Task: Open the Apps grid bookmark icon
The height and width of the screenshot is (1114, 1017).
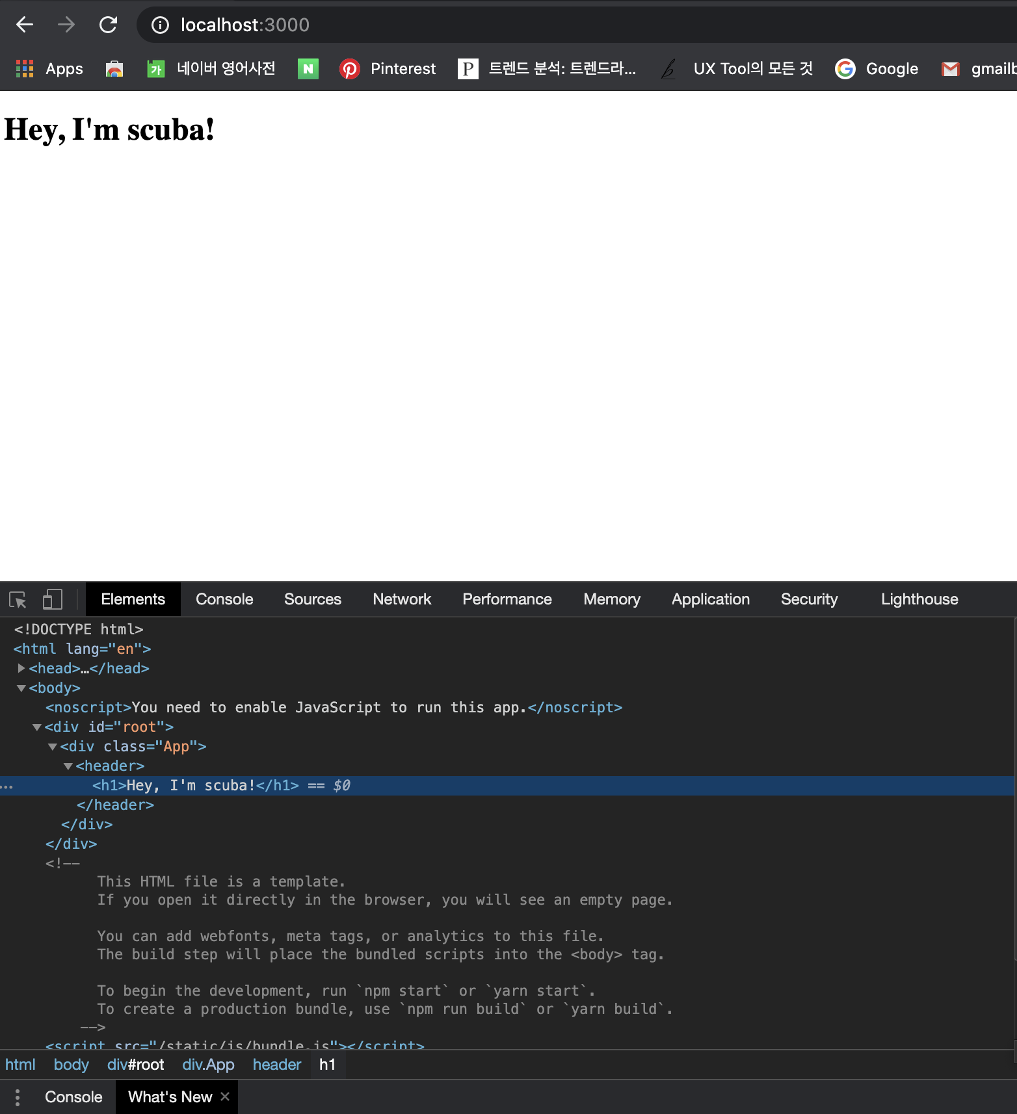Action: (x=25, y=68)
